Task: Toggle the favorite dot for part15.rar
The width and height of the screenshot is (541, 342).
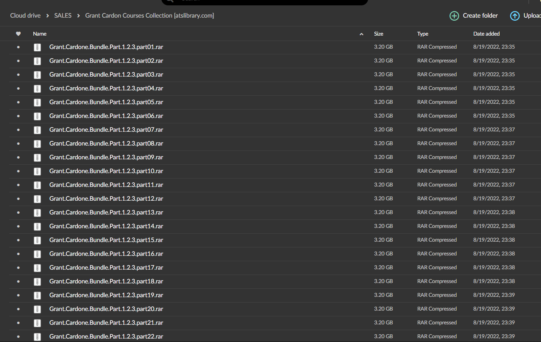Action: click(18, 240)
